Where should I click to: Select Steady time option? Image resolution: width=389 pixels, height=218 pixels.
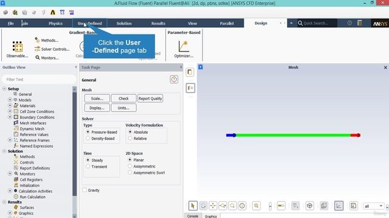(88, 160)
